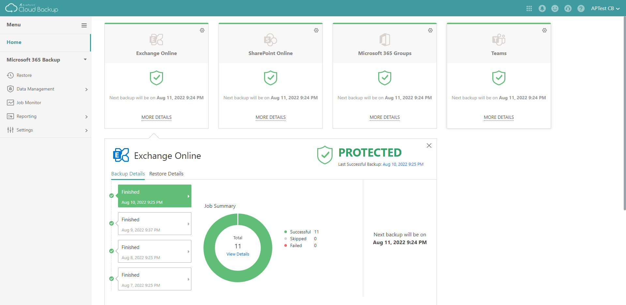The height and width of the screenshot is (305, 626).
Task: Collapse the menu with hamburger icon
Action: coord(84,25)
